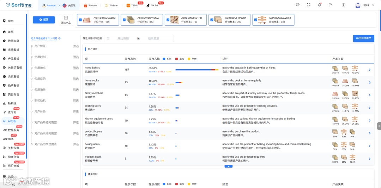Viewport: 381px width, 188px height.
Task: Open 查专利 in sidebar
Action: pos(12,112)
